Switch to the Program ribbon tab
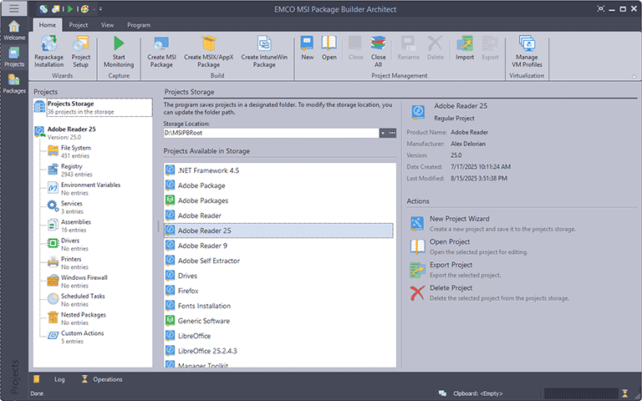The width and height of the screenshot is (642, 401). pos(139,25)
